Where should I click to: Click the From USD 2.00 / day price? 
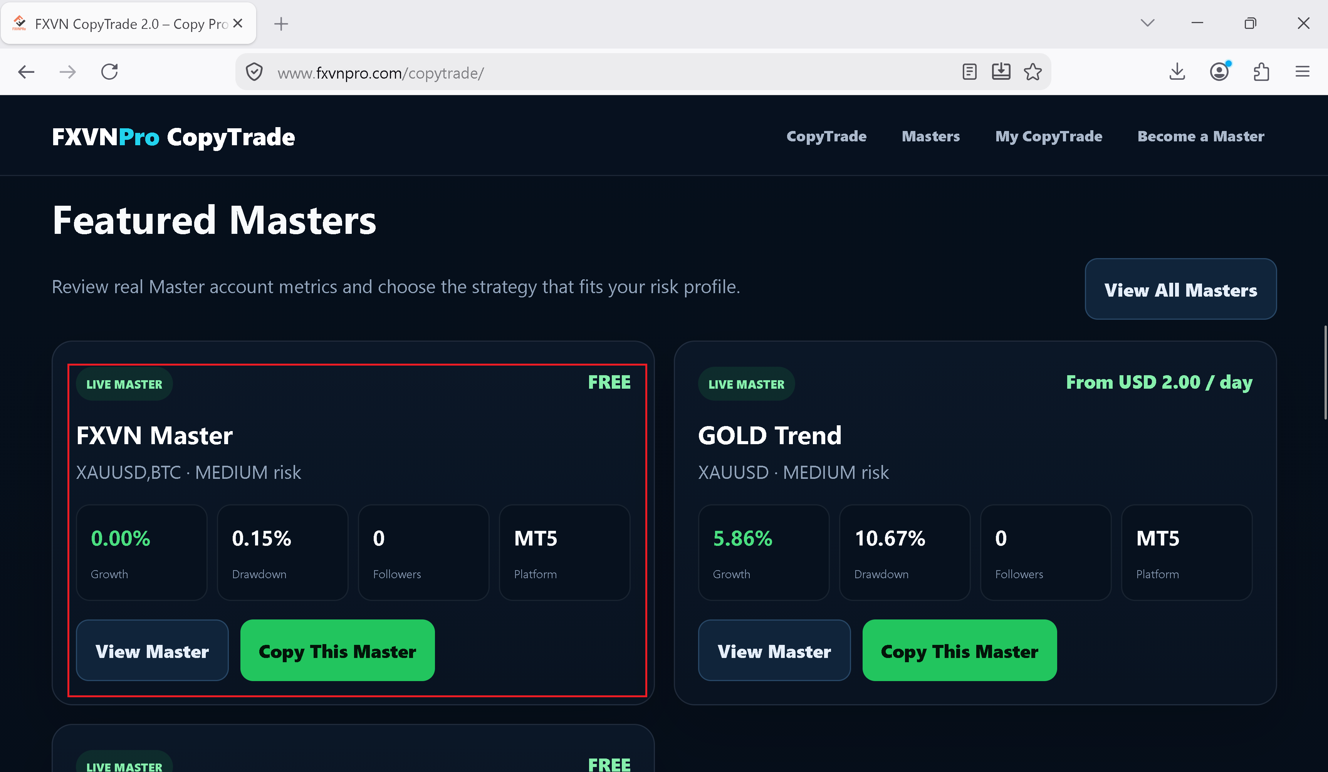point(1159,382)
